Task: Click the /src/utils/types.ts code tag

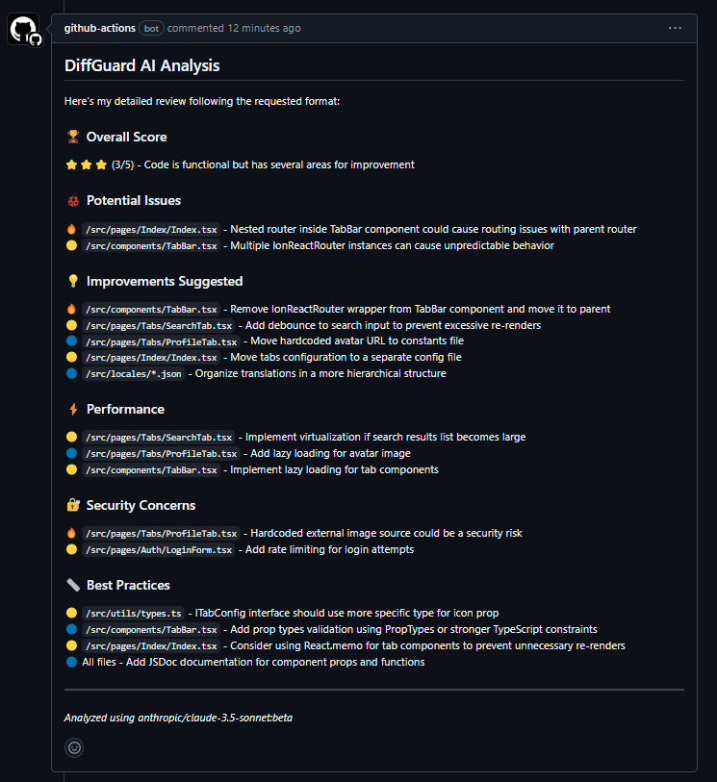Action: pos(133,613)
